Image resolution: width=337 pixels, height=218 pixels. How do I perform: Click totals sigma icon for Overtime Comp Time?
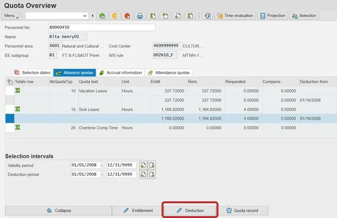[x=18, y=127]
